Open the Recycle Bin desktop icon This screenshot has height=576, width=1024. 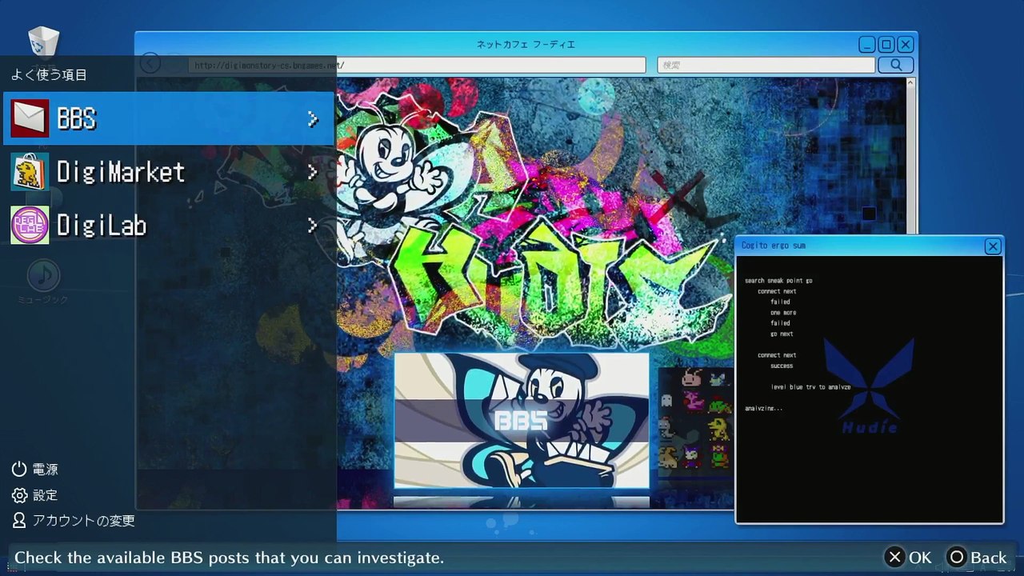point(43,42)
